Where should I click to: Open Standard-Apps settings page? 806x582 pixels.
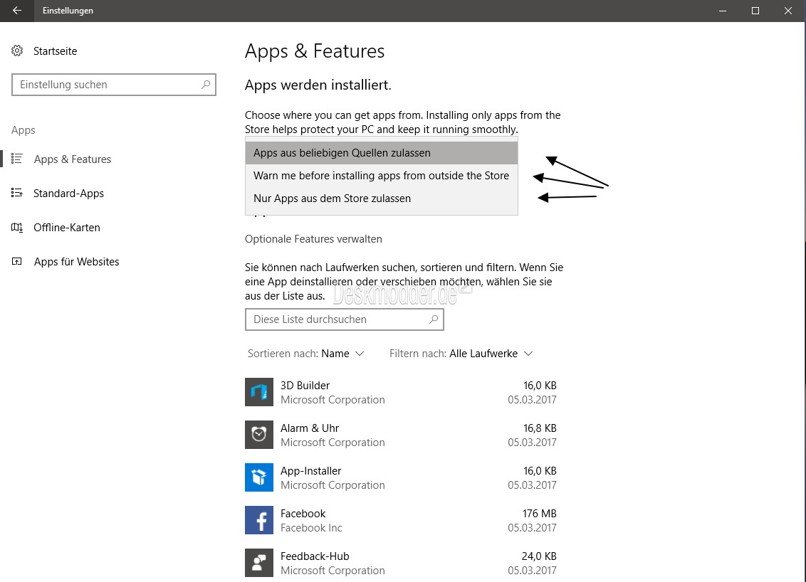(x=68, y=193)
